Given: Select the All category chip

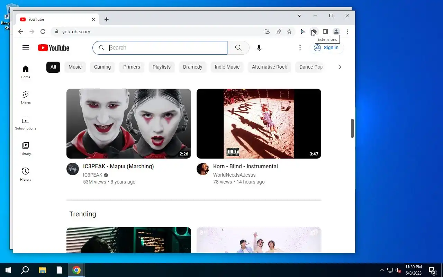Looking at the screenshot, I should point(53,67).
